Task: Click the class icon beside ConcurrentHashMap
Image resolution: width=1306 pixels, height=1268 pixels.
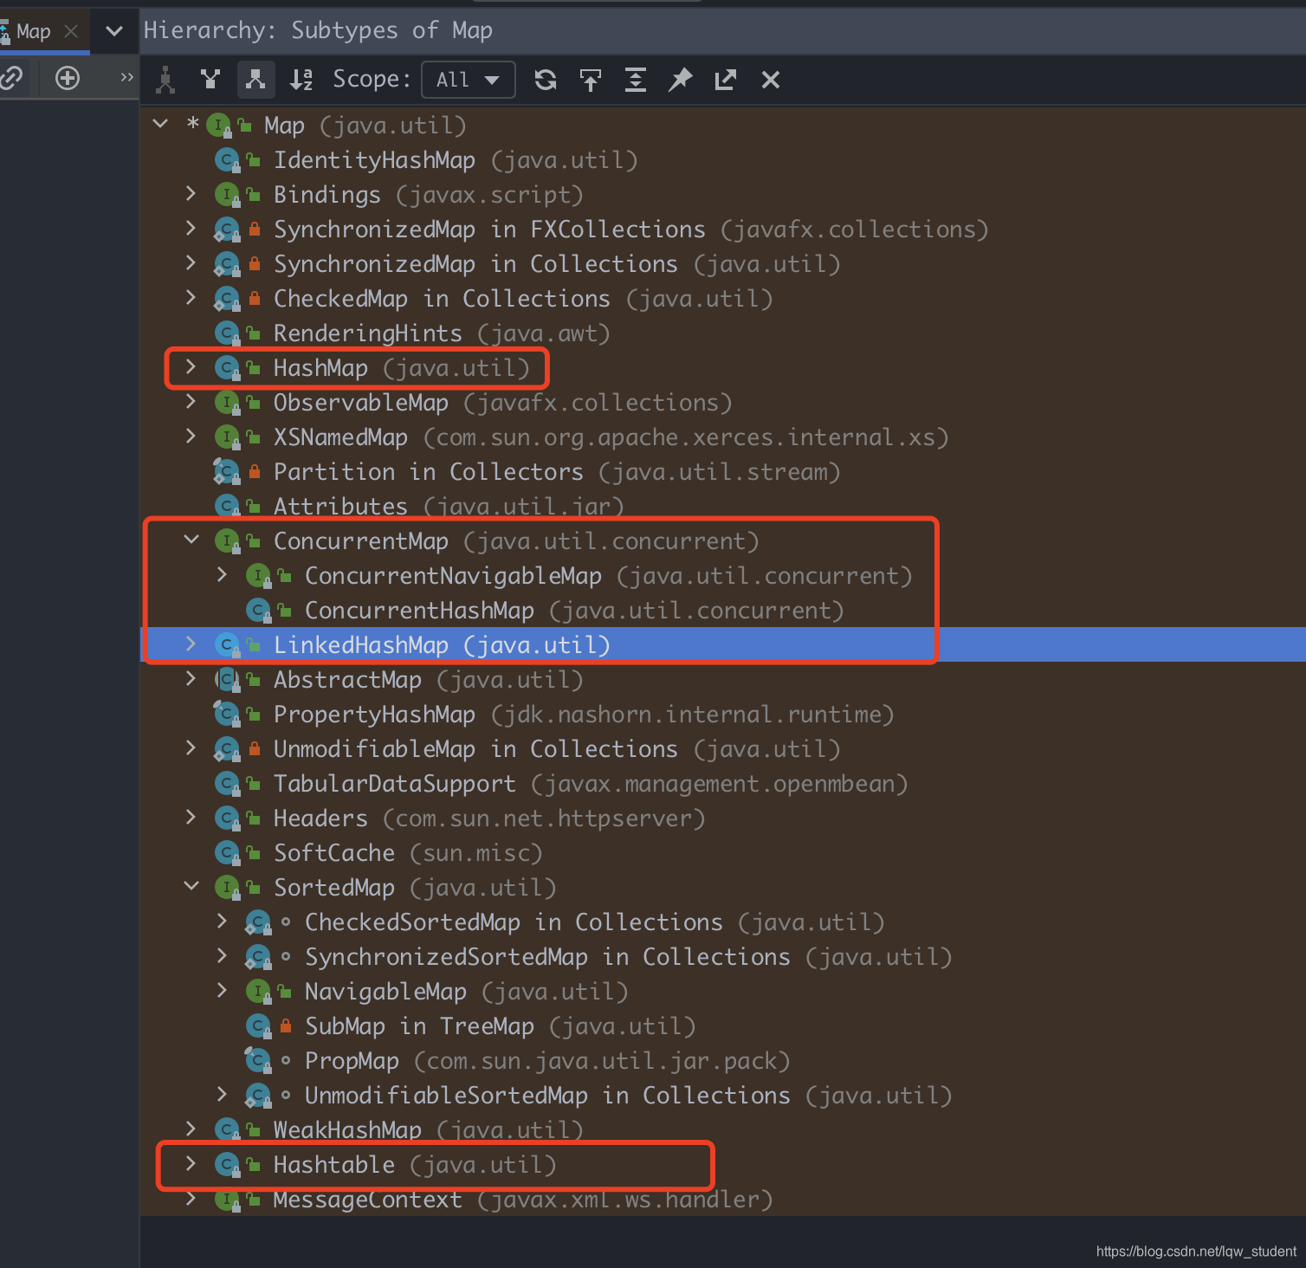Action: [258, 611]
